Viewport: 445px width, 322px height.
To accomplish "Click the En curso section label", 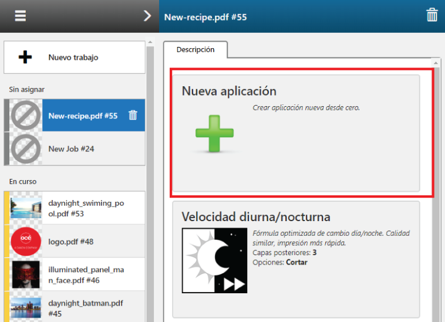I will (x=23, y=181).
